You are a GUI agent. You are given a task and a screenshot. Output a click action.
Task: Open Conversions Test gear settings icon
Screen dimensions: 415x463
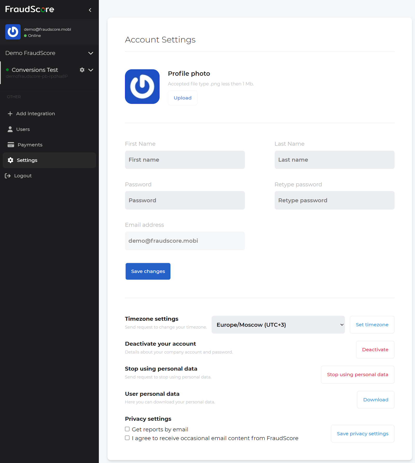pos(82,70)
